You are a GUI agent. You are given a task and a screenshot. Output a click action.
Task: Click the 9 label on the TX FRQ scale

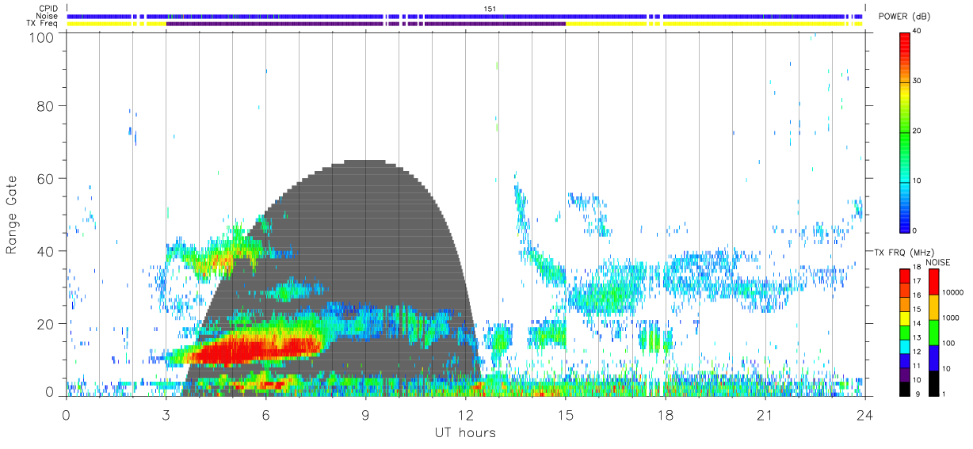click(x=918, y=394)
